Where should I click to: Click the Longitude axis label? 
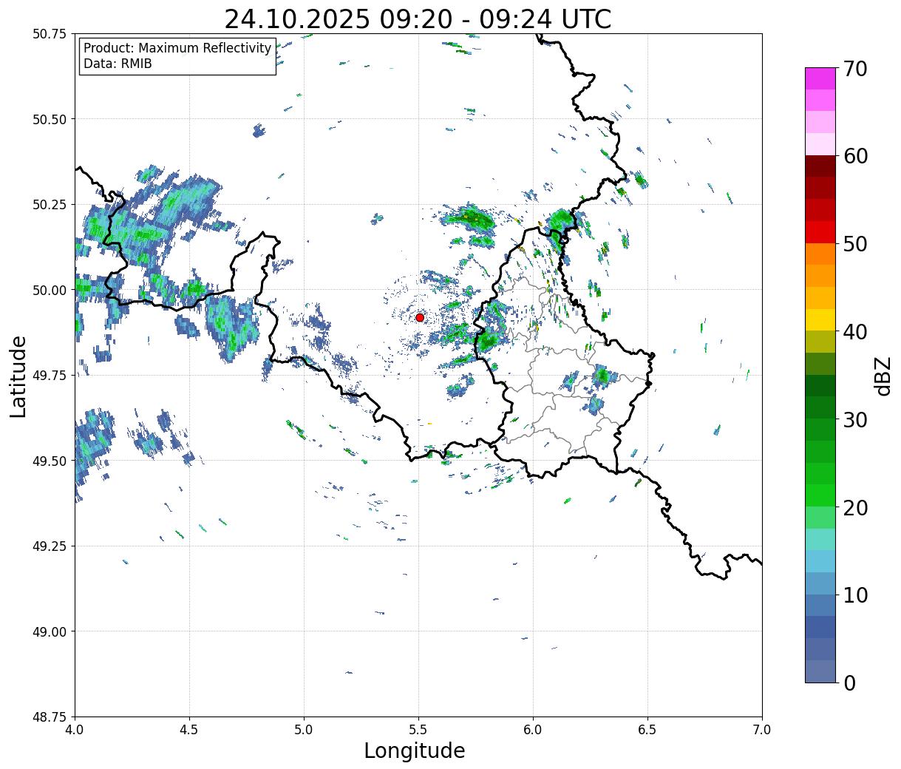coord(415,751)
